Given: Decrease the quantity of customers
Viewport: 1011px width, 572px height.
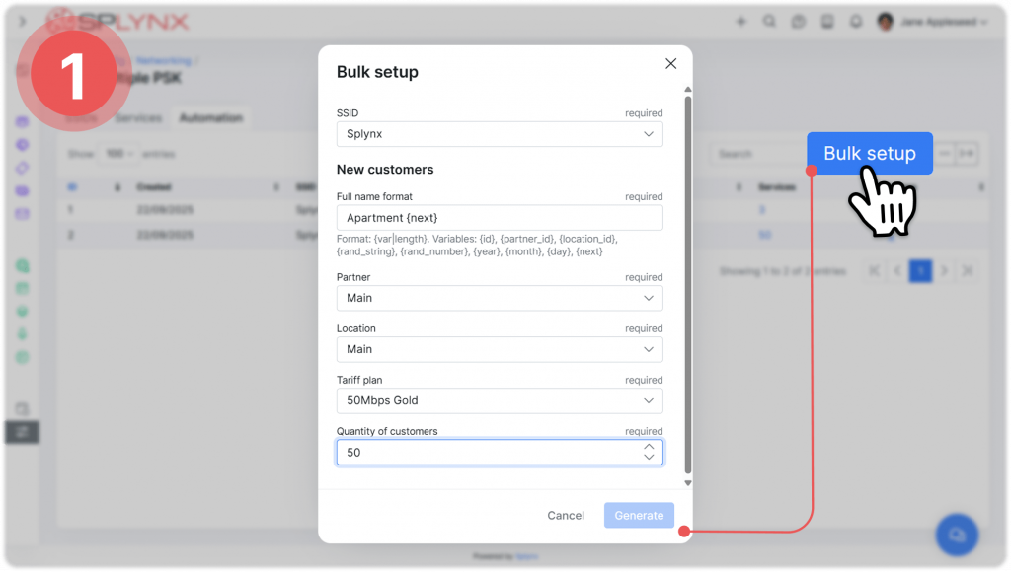Looking at the screenshot, I should (649, 458).
